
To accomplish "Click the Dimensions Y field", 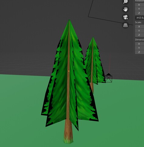I will tap(139, 48).
